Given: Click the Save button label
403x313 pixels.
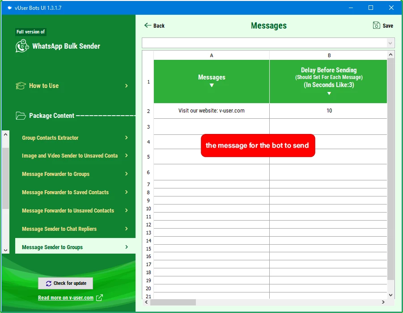Looking at the screenshot, I should point(388,25).
